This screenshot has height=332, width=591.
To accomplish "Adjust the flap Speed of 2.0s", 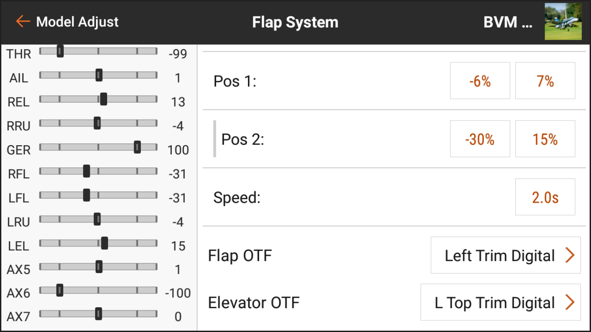I will 545,197.
